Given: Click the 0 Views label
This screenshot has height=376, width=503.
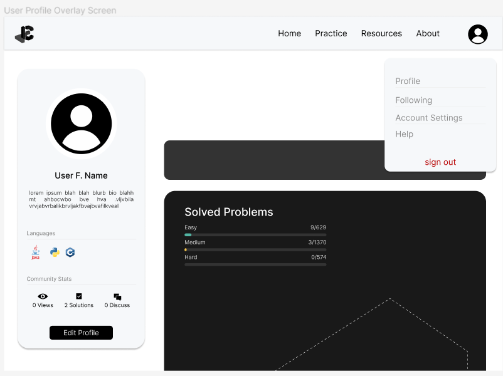Looking at the screenshot, I should [x=43, y=305].
